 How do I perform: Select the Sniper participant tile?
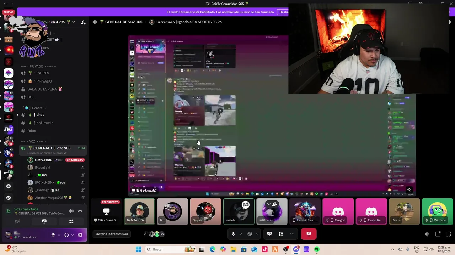[205, 212]
